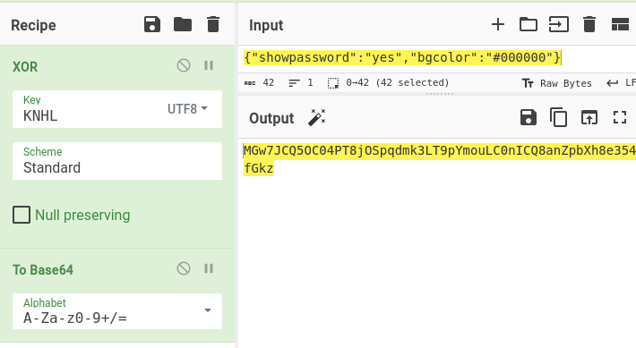This screenshot has height=348, width=636.
Task: Replace input with output
Action: [x=589, y=117]
